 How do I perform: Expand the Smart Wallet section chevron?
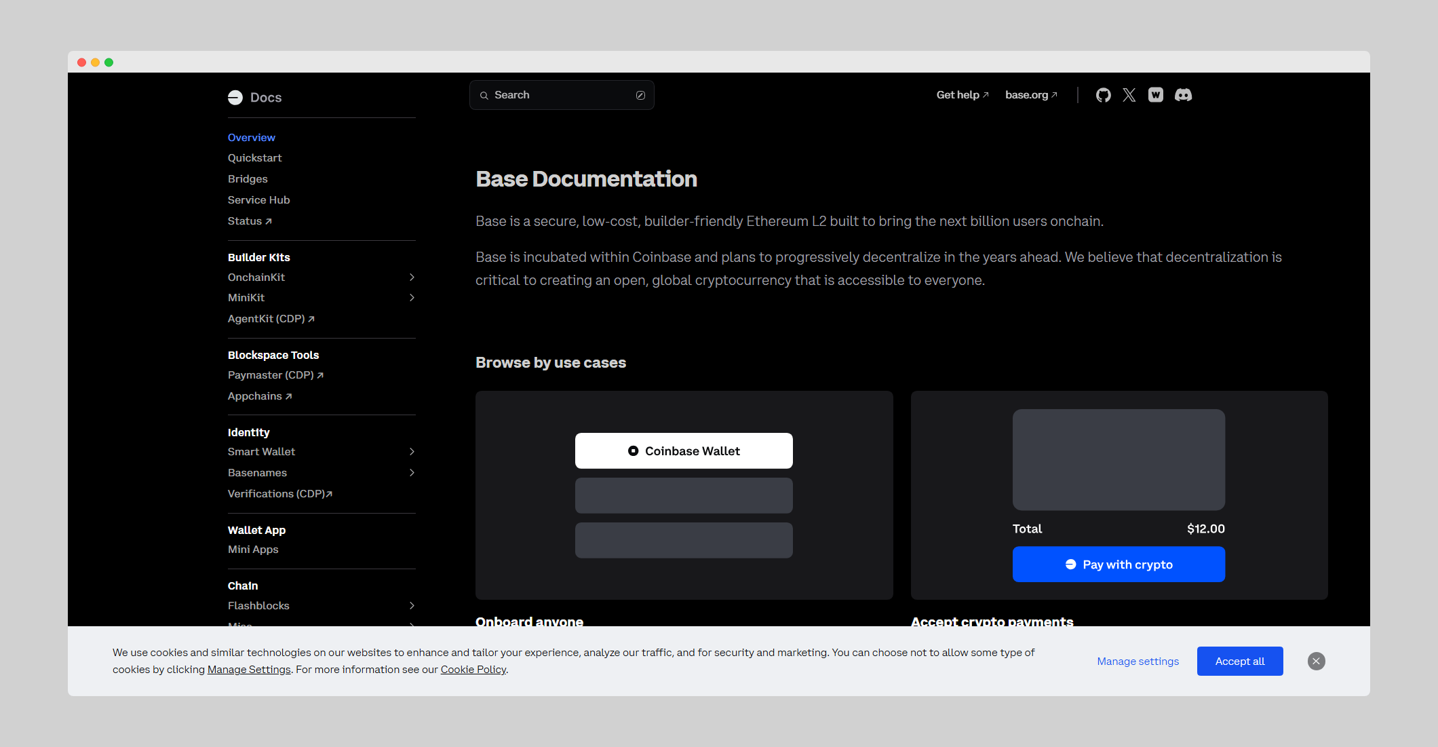pyautogui.click(x=412, y=452)
